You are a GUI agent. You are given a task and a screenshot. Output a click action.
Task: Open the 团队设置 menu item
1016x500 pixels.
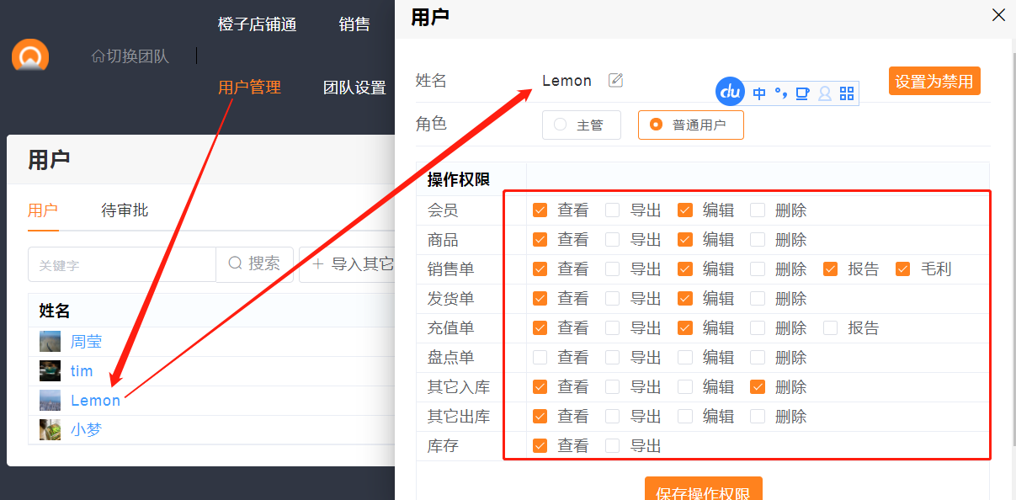[354, 88]
